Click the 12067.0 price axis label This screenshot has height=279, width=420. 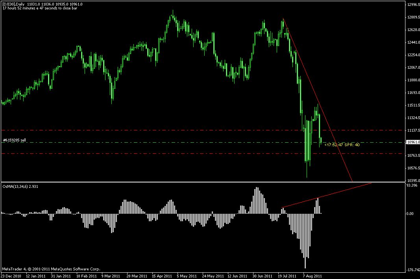tap(413, 68)
